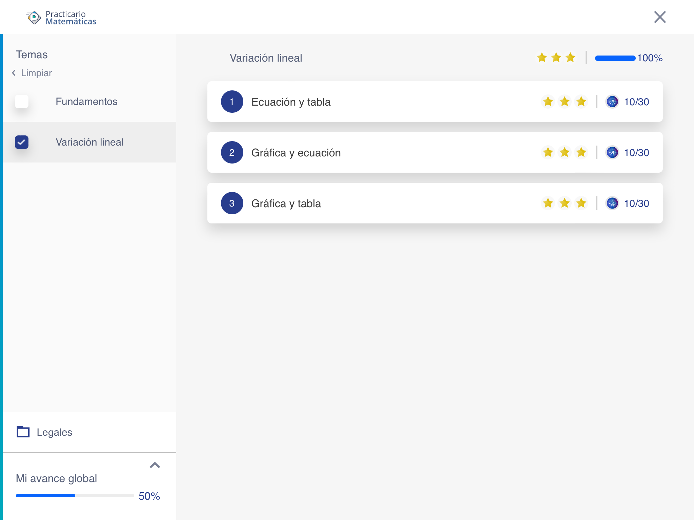The image size is (694, 520).
Task: Open the Legales section
Action: click(x=54, y=432)
